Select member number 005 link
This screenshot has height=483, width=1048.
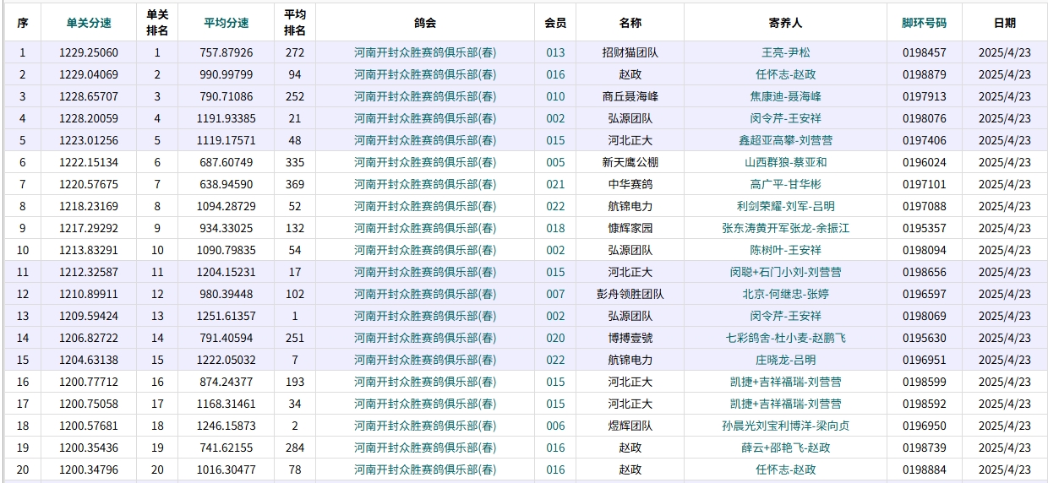click(555, 162)
